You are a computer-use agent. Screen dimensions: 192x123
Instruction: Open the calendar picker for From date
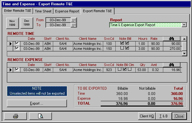[74, 20]
